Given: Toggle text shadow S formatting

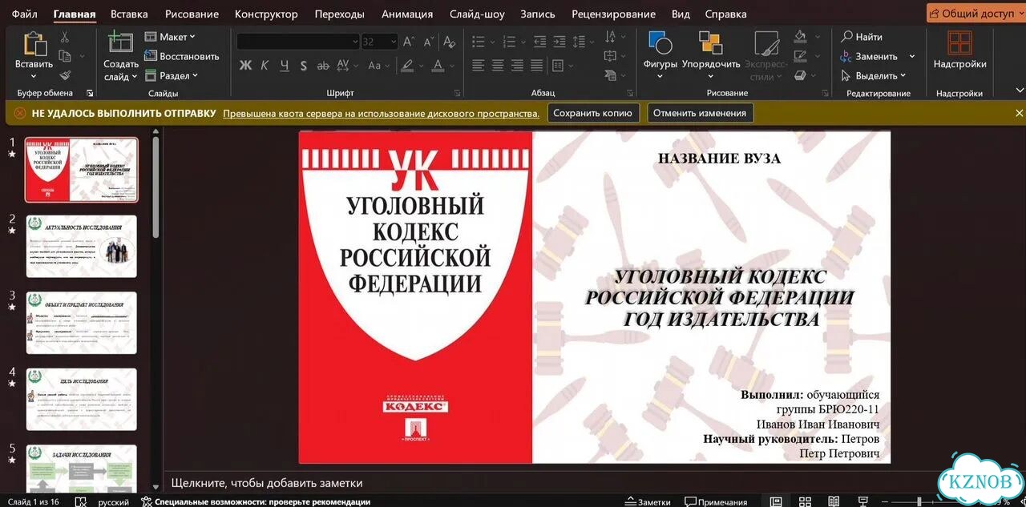Looking at the screenshot, I should tap(304, 66).
